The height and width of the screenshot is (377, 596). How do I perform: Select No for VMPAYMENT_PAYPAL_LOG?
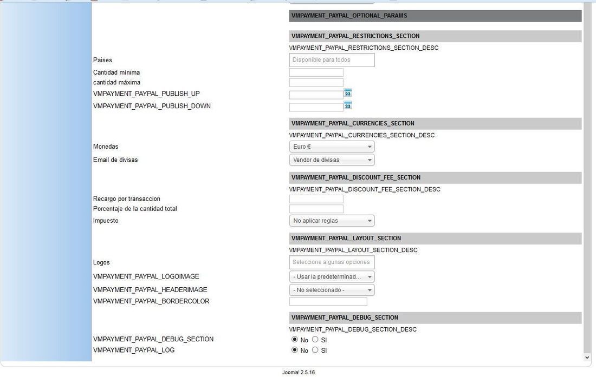[295, 350]
